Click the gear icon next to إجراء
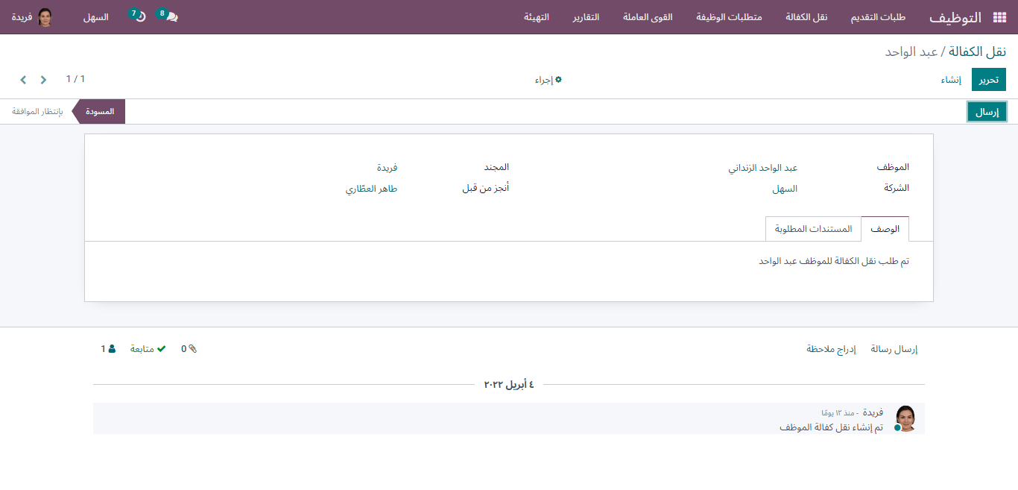Screen dimensions: 1018x490 coord(558,79)
